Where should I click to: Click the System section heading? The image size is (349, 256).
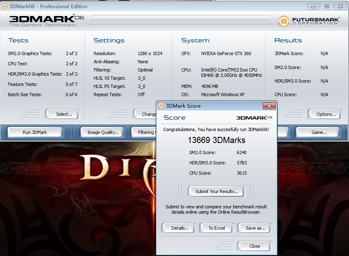195,40
